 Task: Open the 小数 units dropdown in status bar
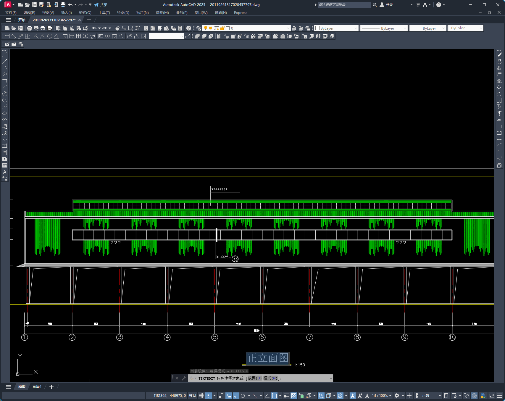(432, 396)
